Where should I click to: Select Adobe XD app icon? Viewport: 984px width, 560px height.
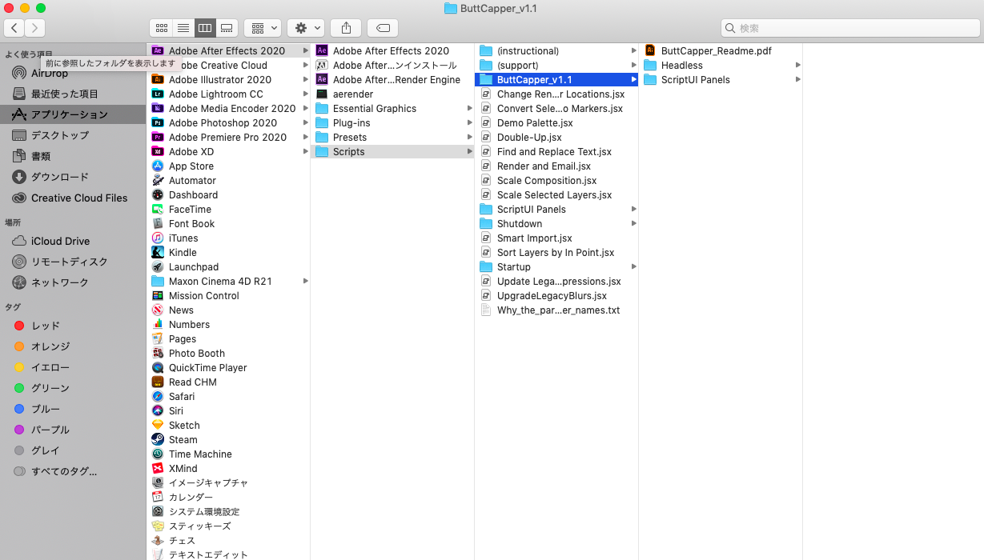tap(158, 152)
